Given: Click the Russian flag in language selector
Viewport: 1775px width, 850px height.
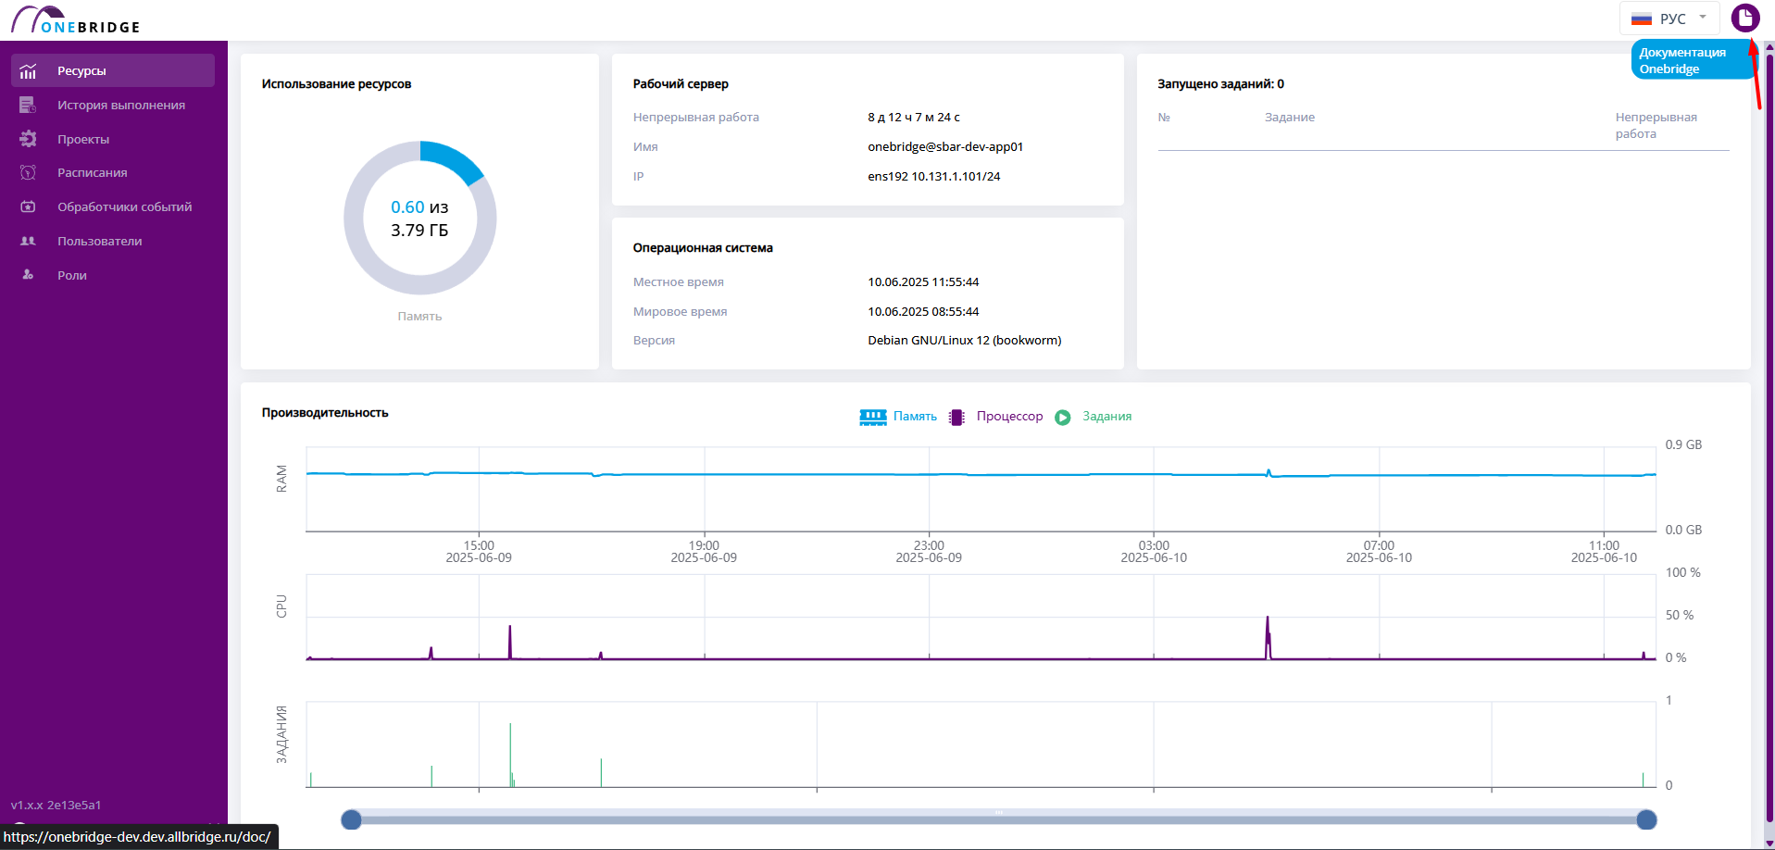Looking at the screenshot, I should point(1642,19).
